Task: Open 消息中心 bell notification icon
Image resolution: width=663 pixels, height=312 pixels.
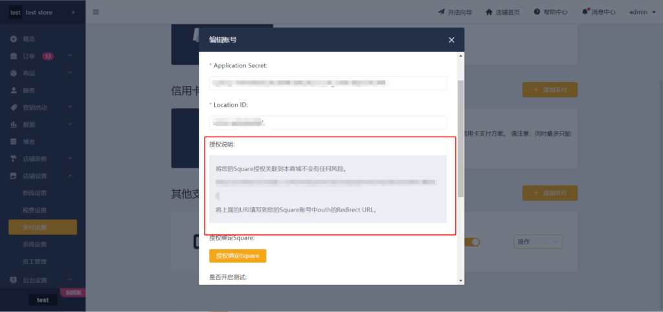Action: click(x=585, y=12)
